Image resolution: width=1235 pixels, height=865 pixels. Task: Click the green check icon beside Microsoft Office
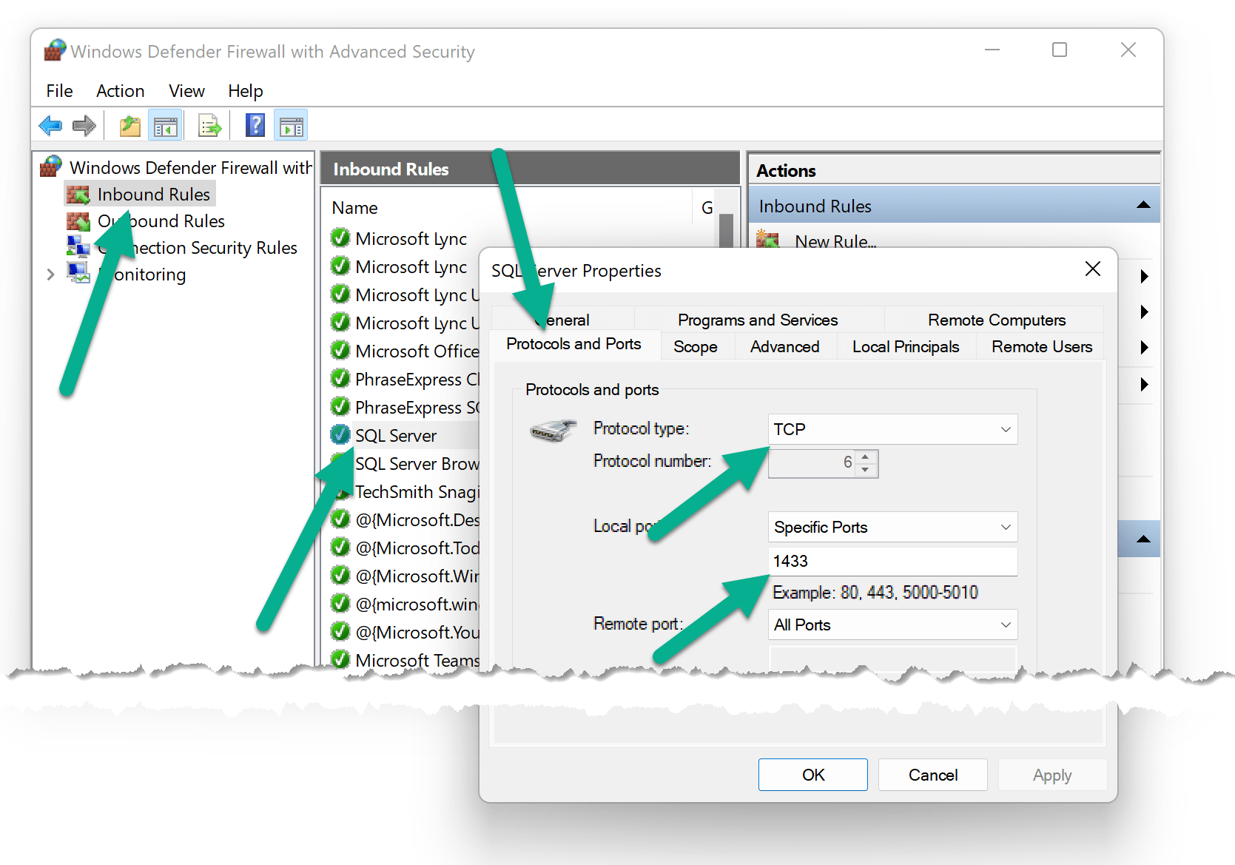pyautogui.click(x=340, y=350)
